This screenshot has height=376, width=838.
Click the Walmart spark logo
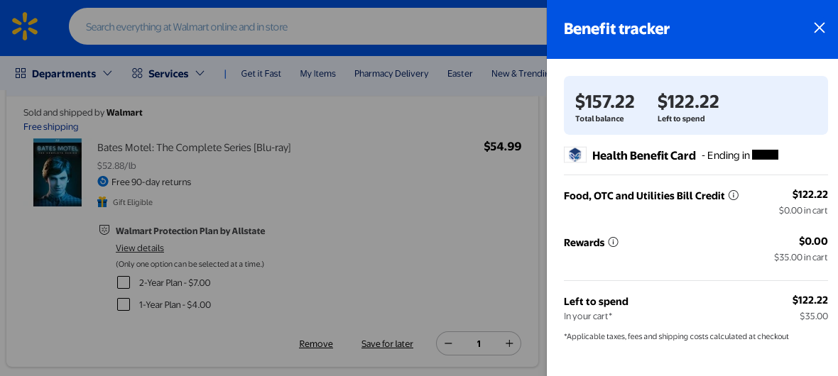(25, 26)
